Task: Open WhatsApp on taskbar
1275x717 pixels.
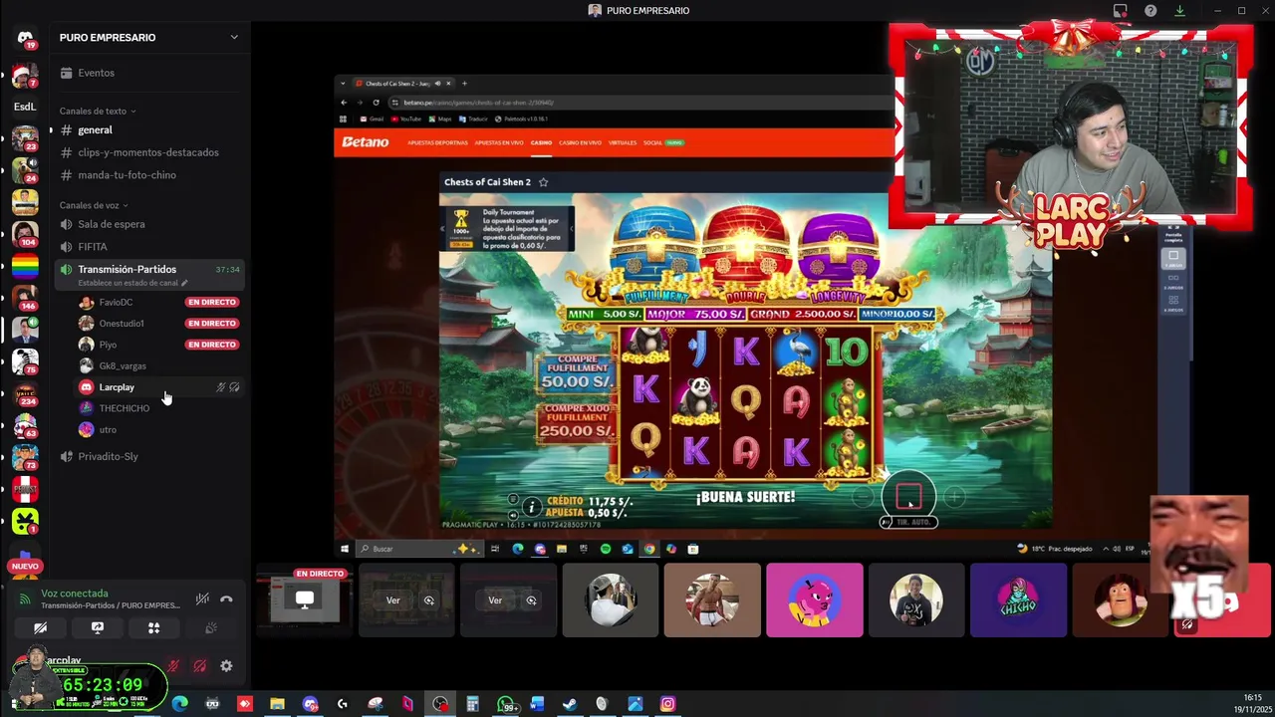Action: (x=506, y=704)
